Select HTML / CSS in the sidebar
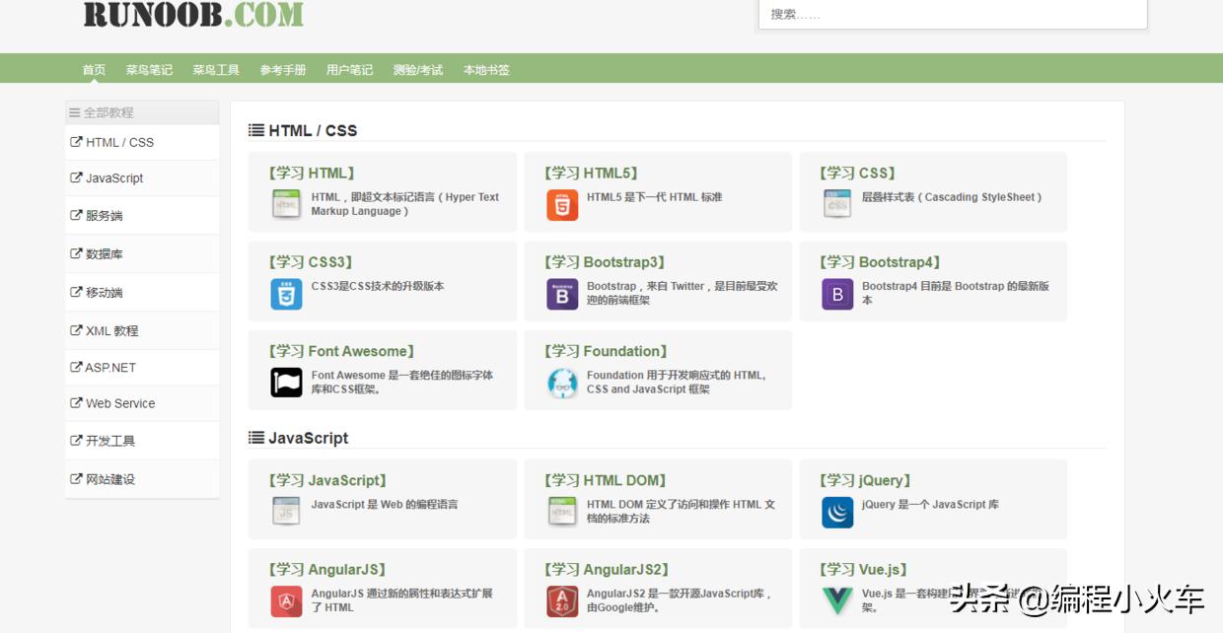The image size is (1223, 633). (119, 142)
